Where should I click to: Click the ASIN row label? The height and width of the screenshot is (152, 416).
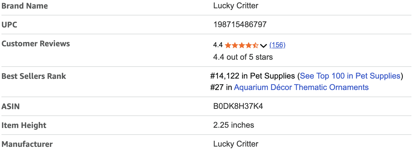[11, 107]
